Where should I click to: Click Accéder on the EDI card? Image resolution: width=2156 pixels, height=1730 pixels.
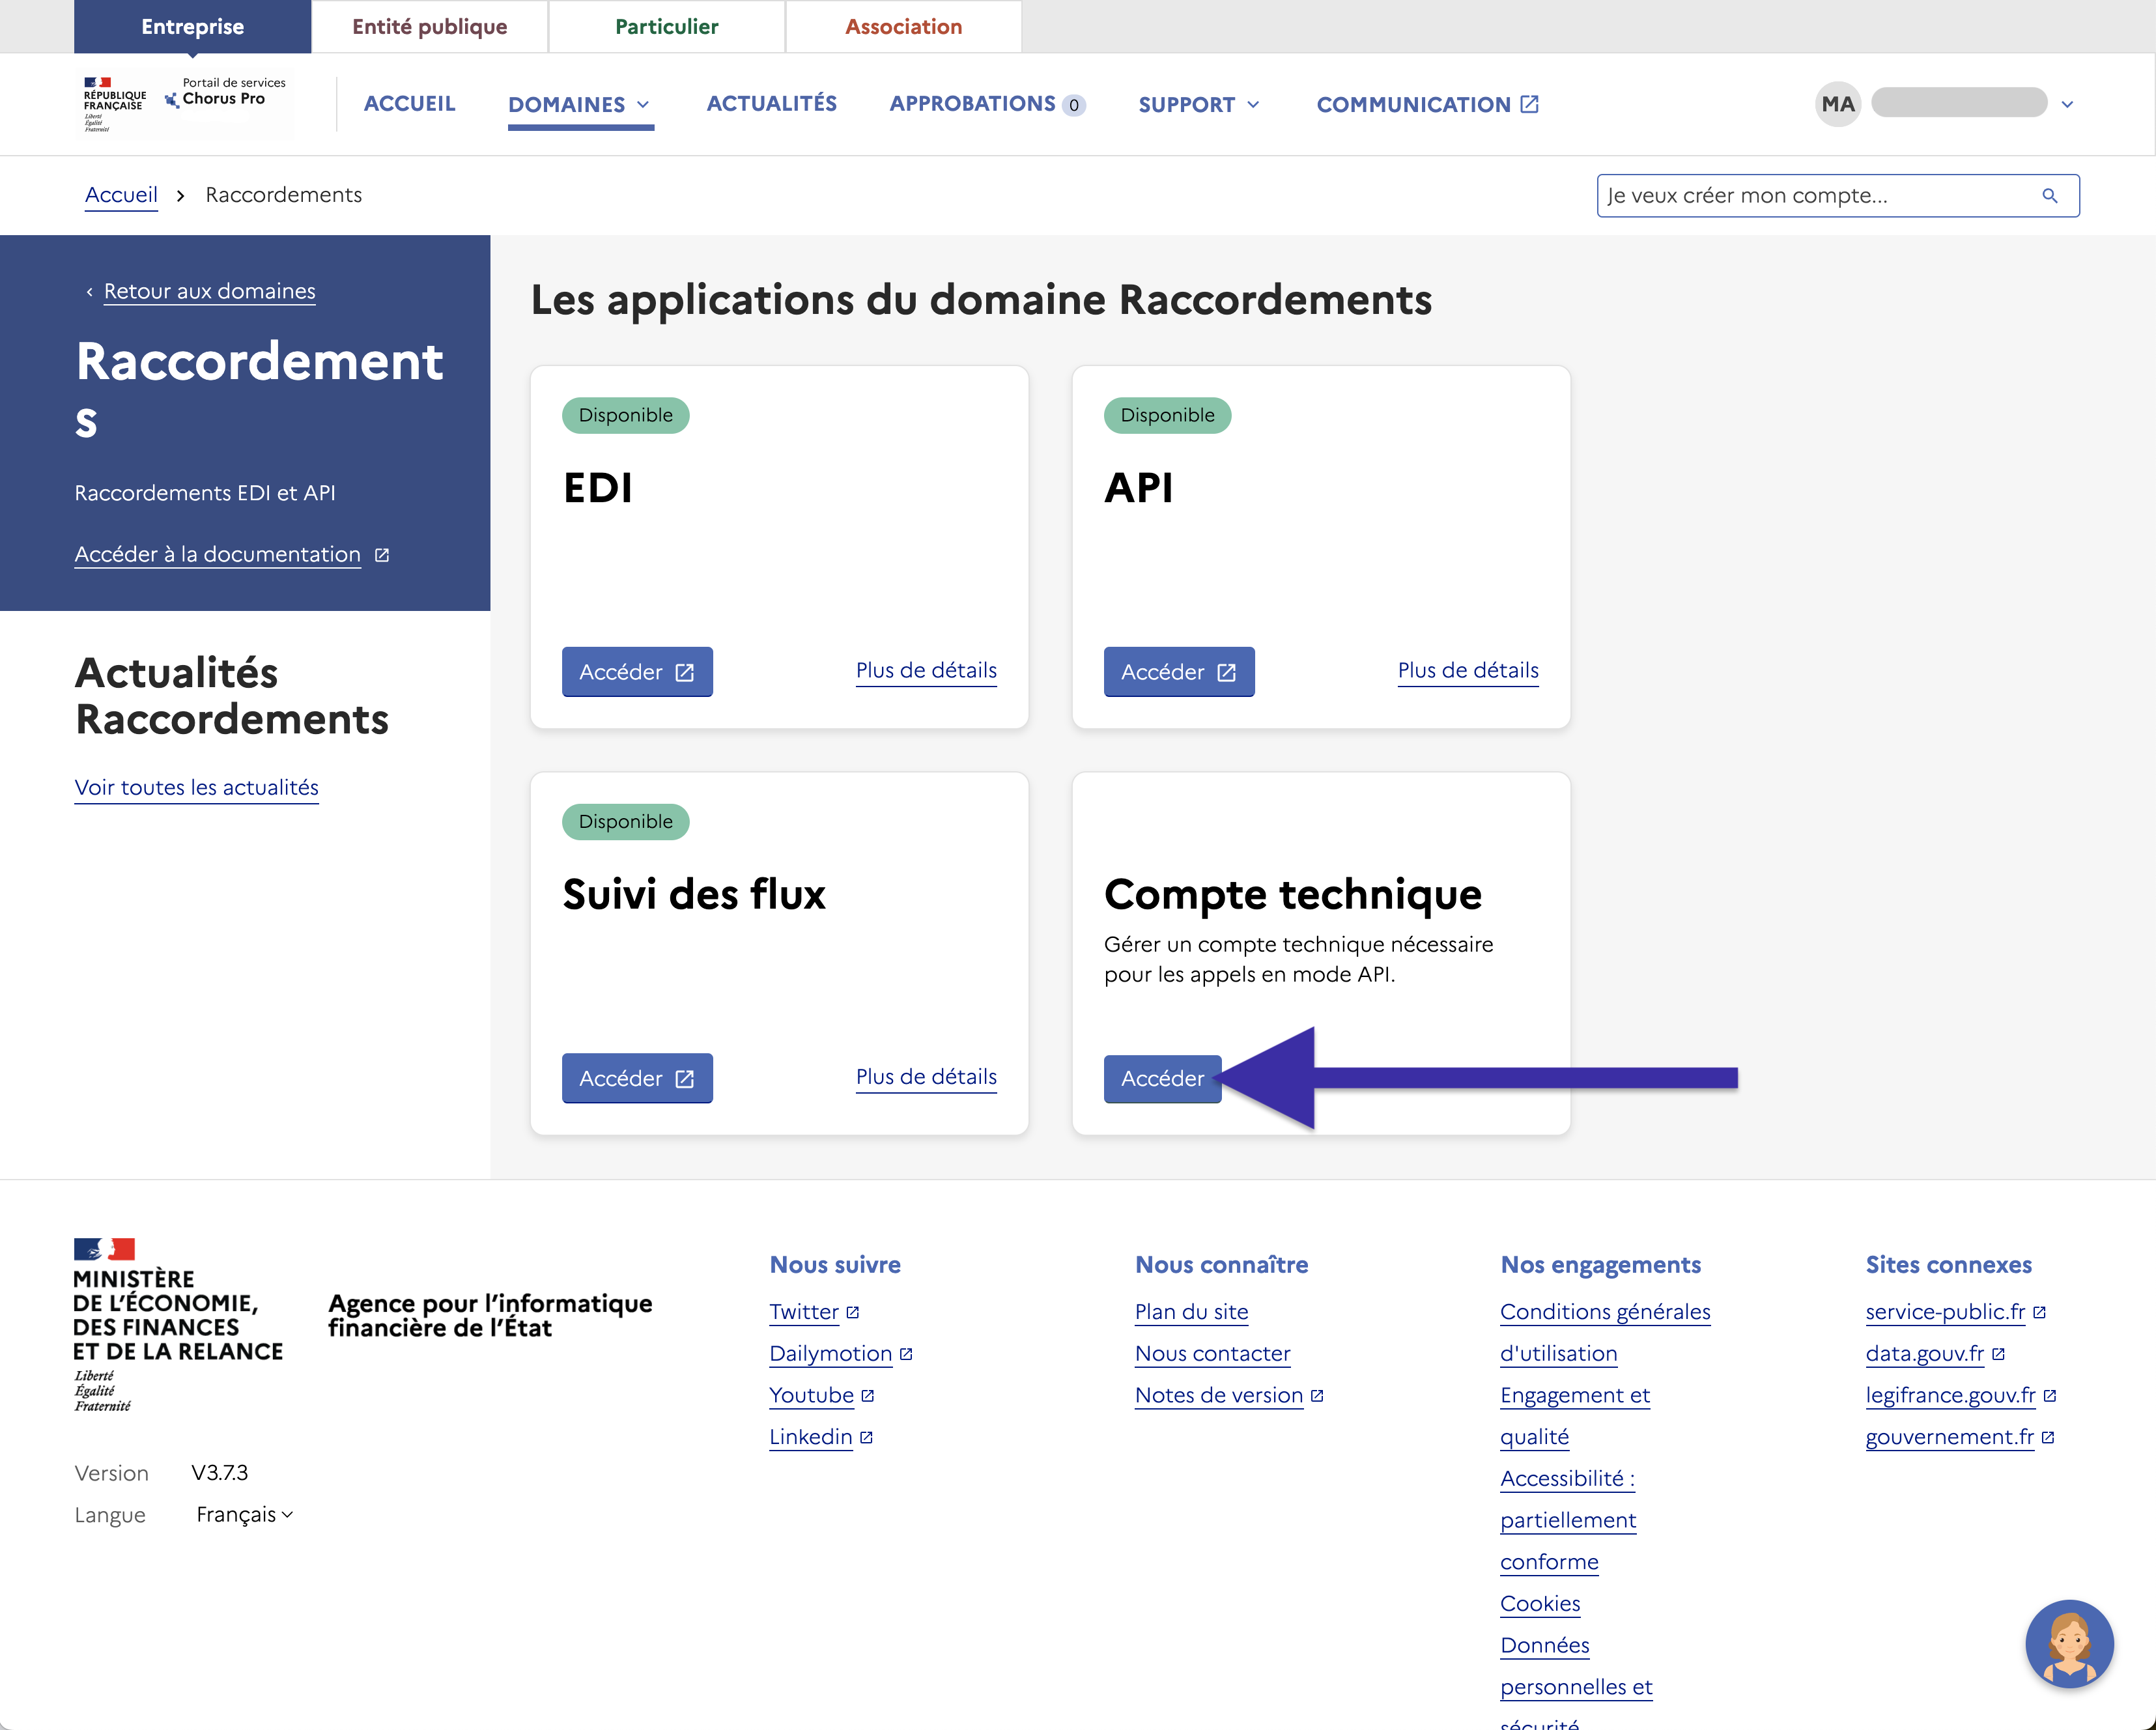click(x=637, y=672)
